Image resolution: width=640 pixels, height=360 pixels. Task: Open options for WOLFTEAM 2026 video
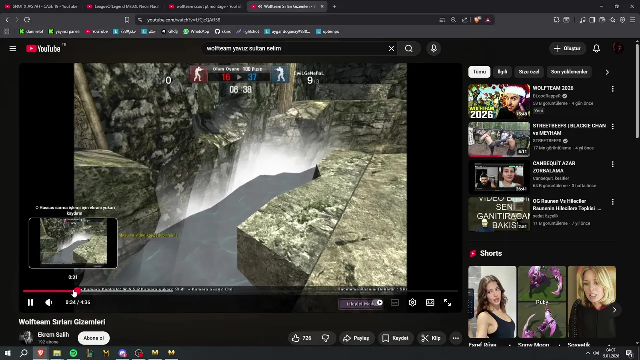tap(613, 89)
